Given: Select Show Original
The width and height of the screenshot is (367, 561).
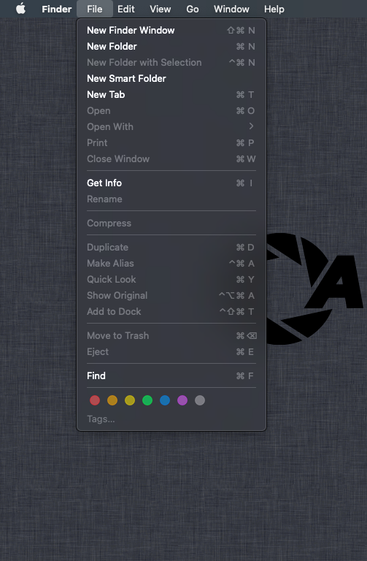Looking at the screenshot, I should [171, 296].
